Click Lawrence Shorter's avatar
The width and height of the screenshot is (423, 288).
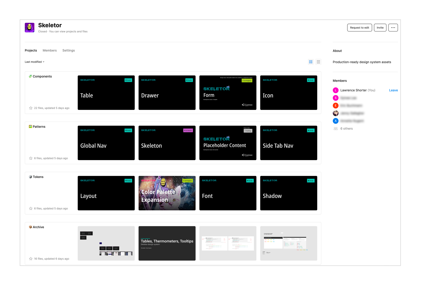pyautogui.click(x=336, y=90)
